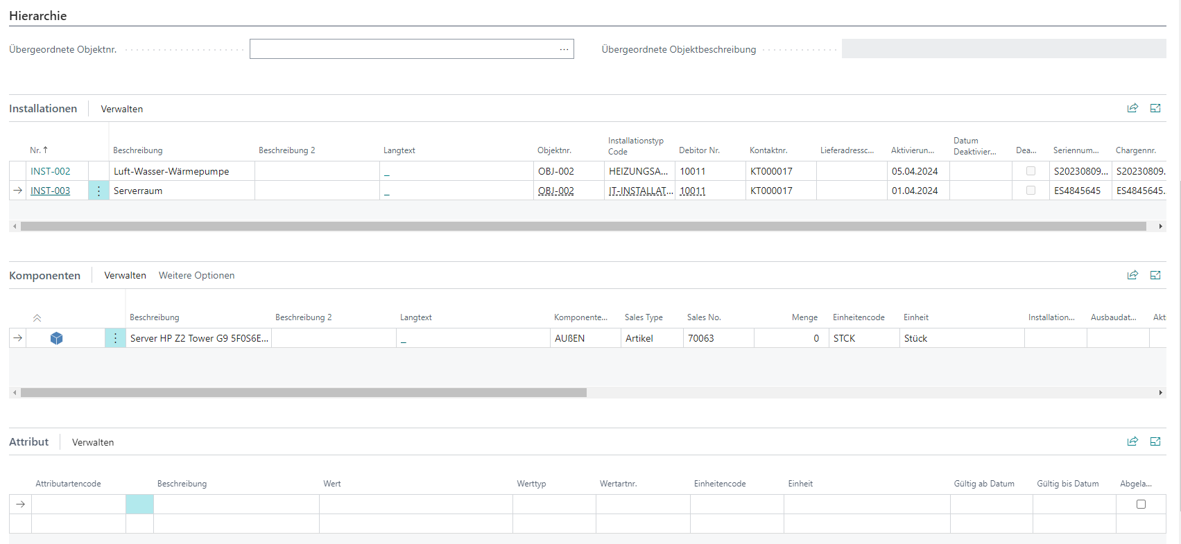Click share icon in Komponenten section

[1132, 275]
